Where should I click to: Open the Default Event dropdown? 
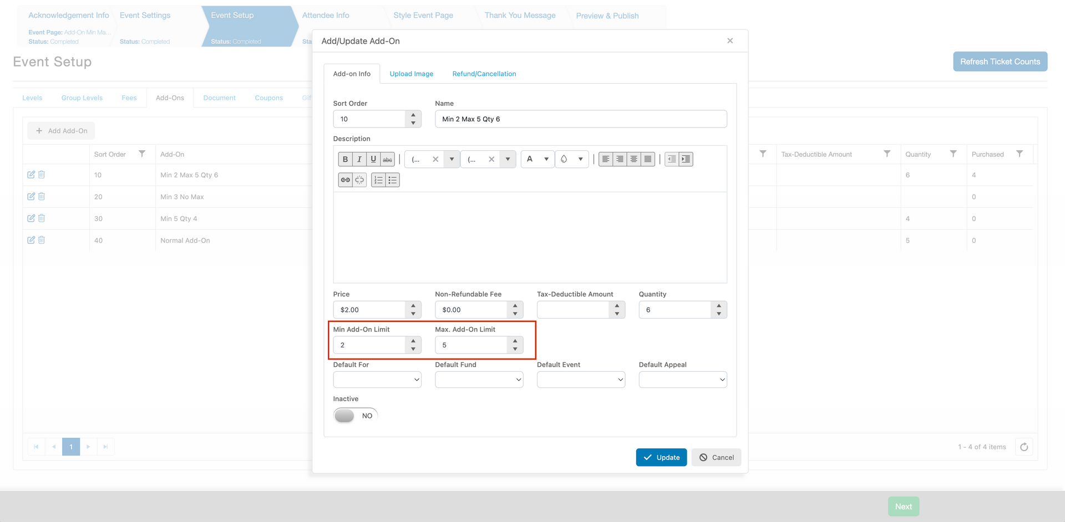coord(581,380)
